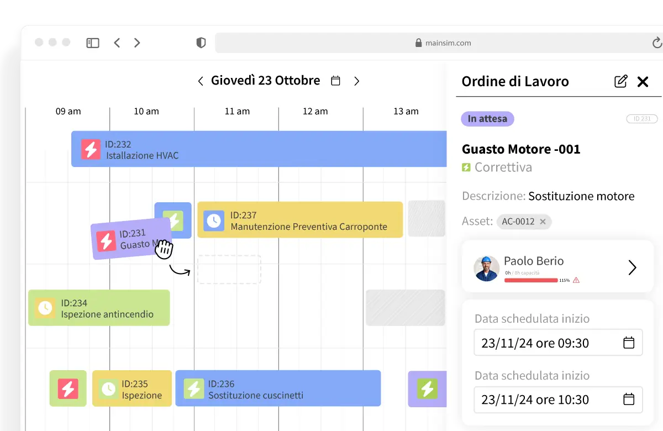663x431 pixels.
Task: Click the Ordine di Lavoro panel heading
Action: (x=515, y=82)
